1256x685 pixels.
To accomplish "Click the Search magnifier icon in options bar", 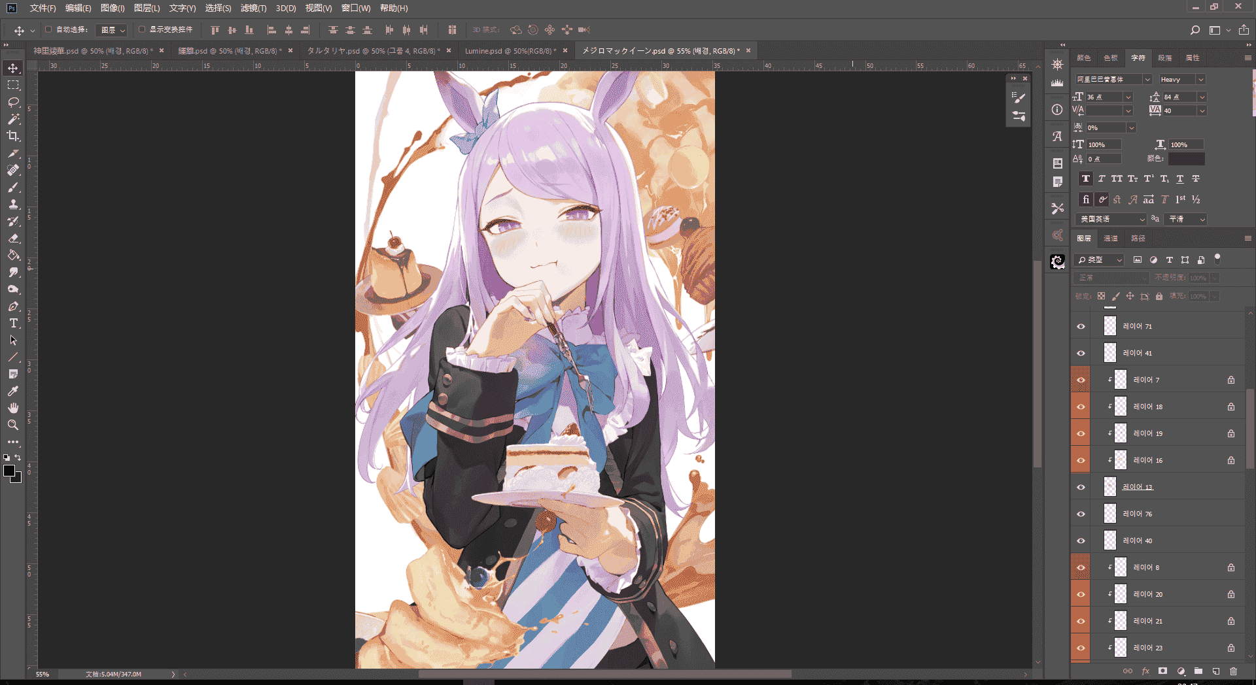I will tap(1195, 30).
